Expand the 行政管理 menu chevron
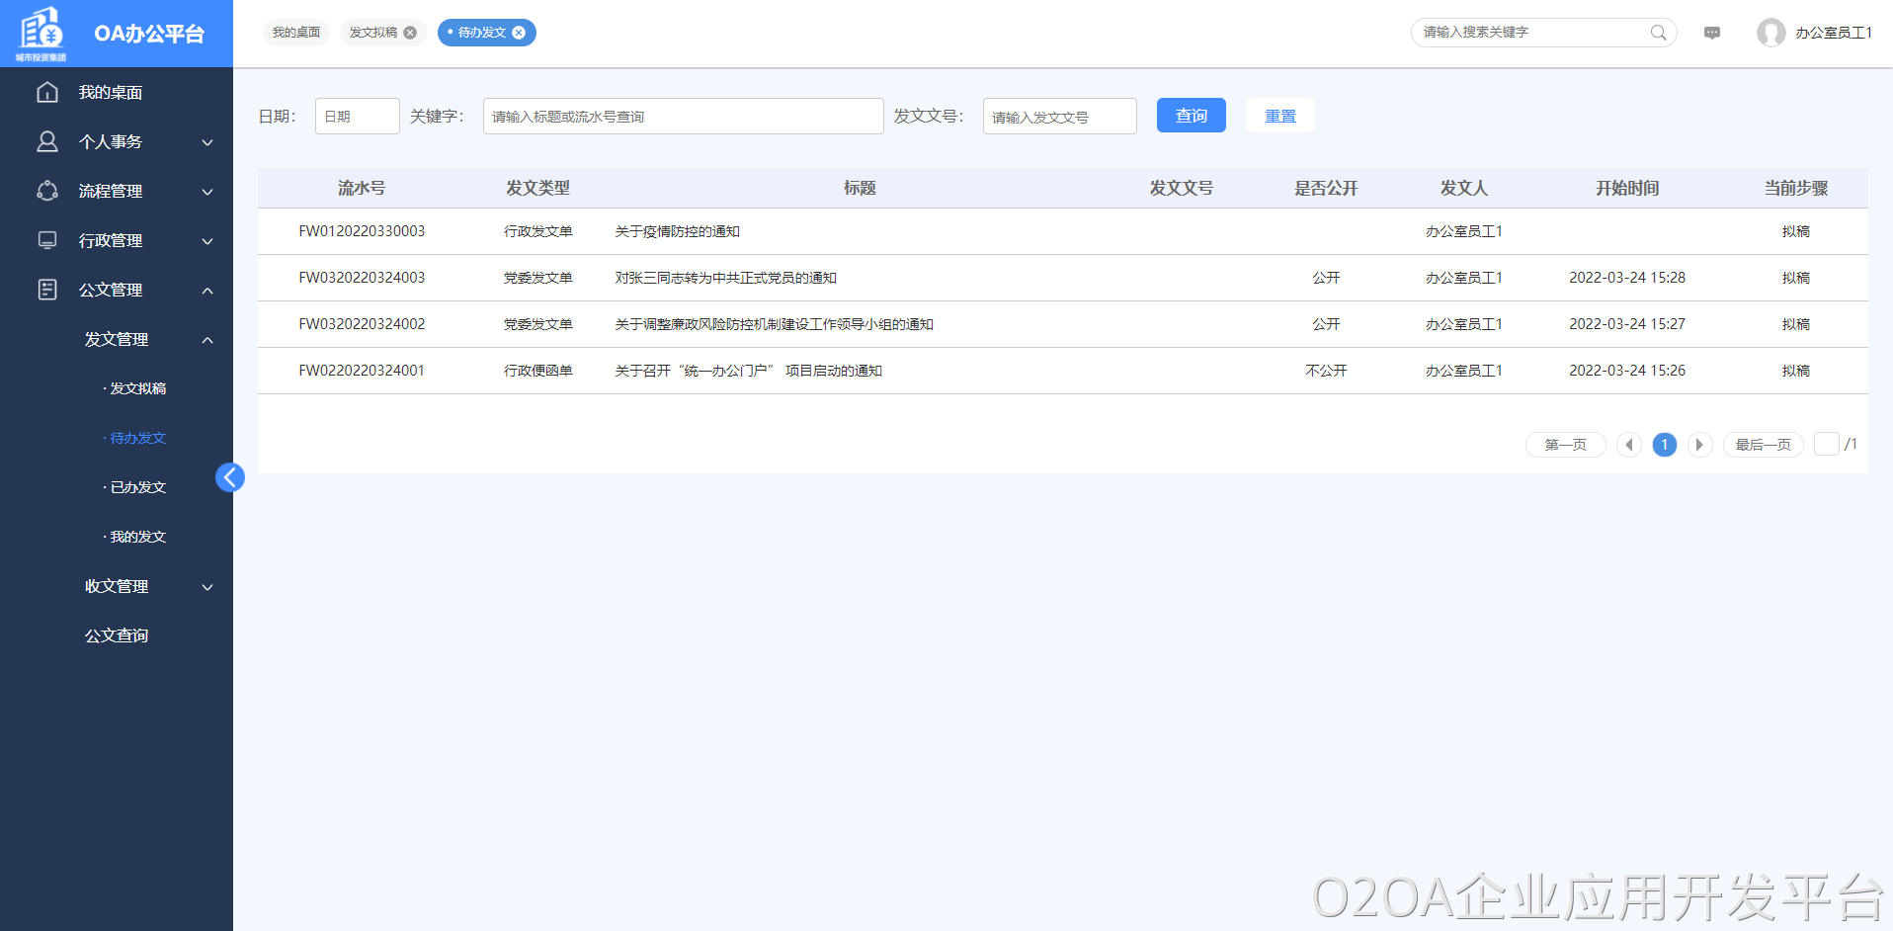The image size is (1893, 931). tap(207, 241)
